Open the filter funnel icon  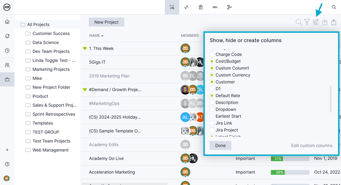click(x=307, y=22)
